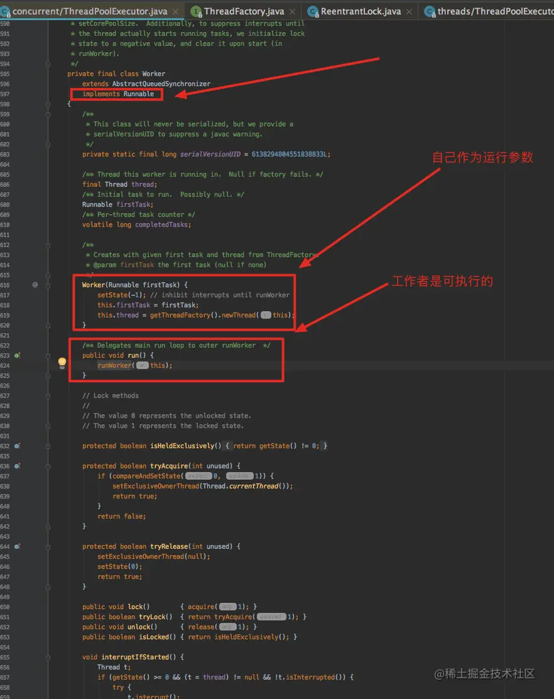The width and height of the screenshot is (554, 699).
Task: Click line number 623 in the gutter
Action: (x=5, y=356)
